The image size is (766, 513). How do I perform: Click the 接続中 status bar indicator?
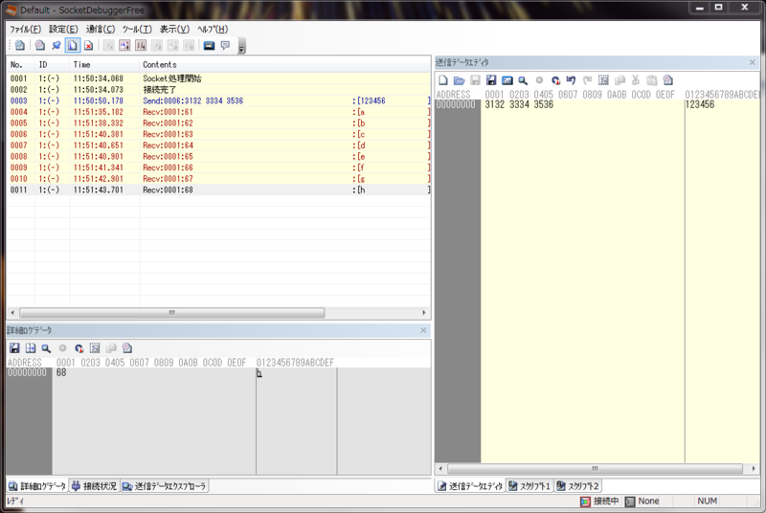[599, 502]
